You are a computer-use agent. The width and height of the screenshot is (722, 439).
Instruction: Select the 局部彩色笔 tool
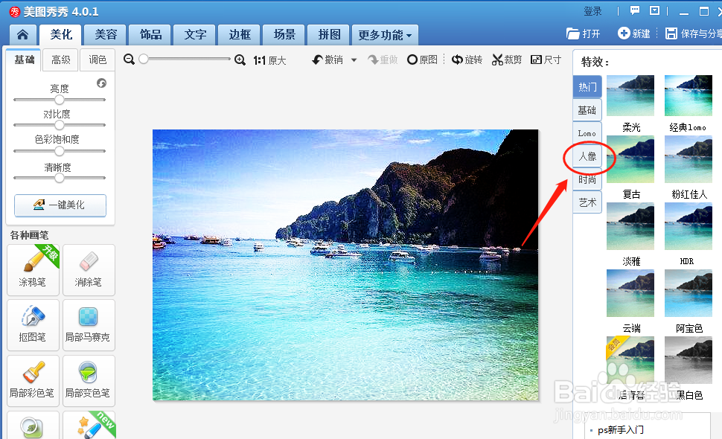[x=33, y=380]
